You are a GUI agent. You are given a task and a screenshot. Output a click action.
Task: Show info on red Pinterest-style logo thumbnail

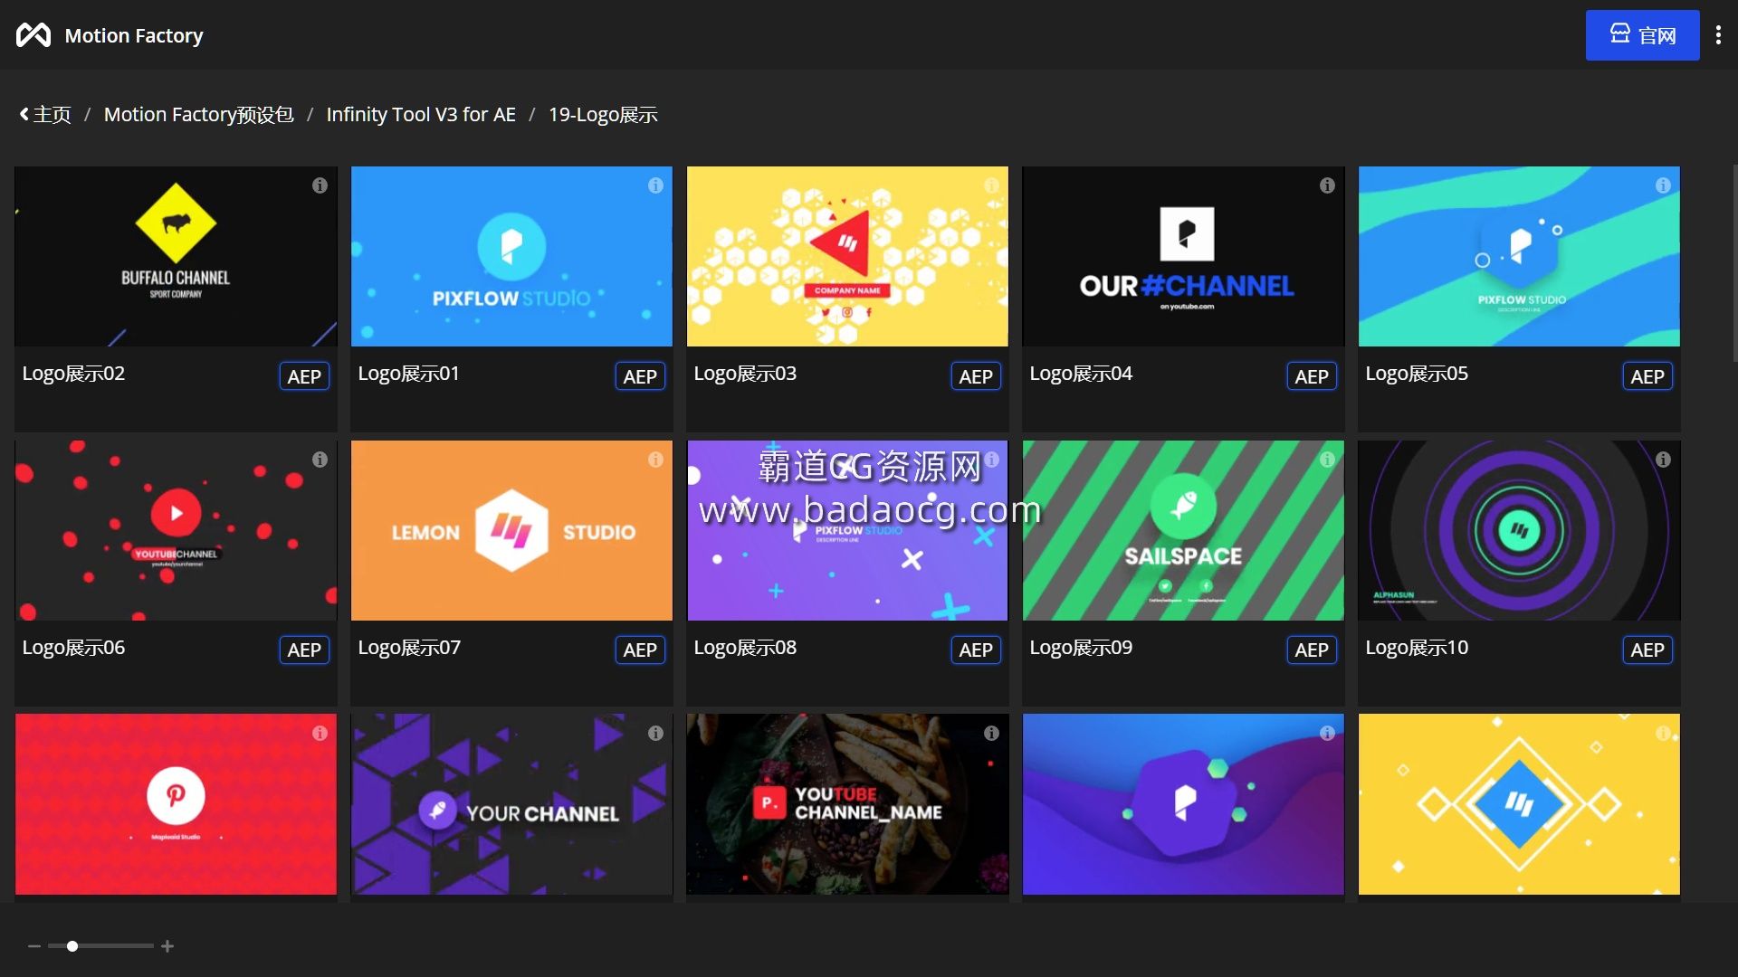(x=320, y=733)
